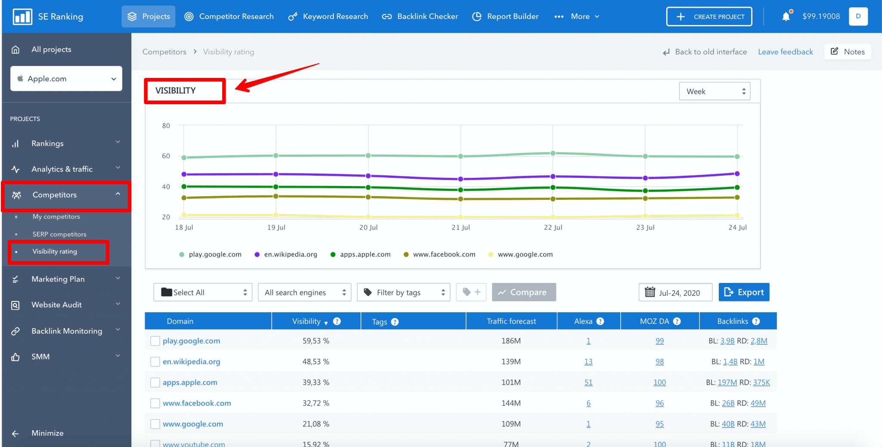The height and width of the screenshot is (447, 882).
Task: Open the All search engines dropdown
Action: 304,292
